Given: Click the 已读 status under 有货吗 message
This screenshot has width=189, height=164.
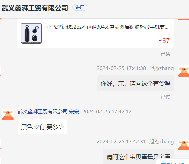Looking at the screenshot, I should coord(165,97).
